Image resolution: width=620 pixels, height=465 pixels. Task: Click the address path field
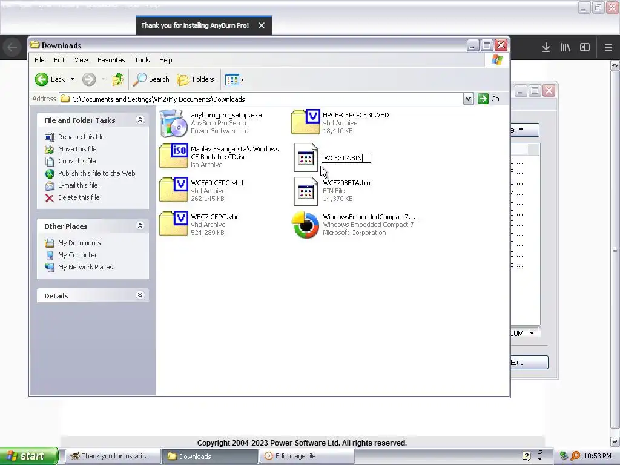tap(261, 99)
